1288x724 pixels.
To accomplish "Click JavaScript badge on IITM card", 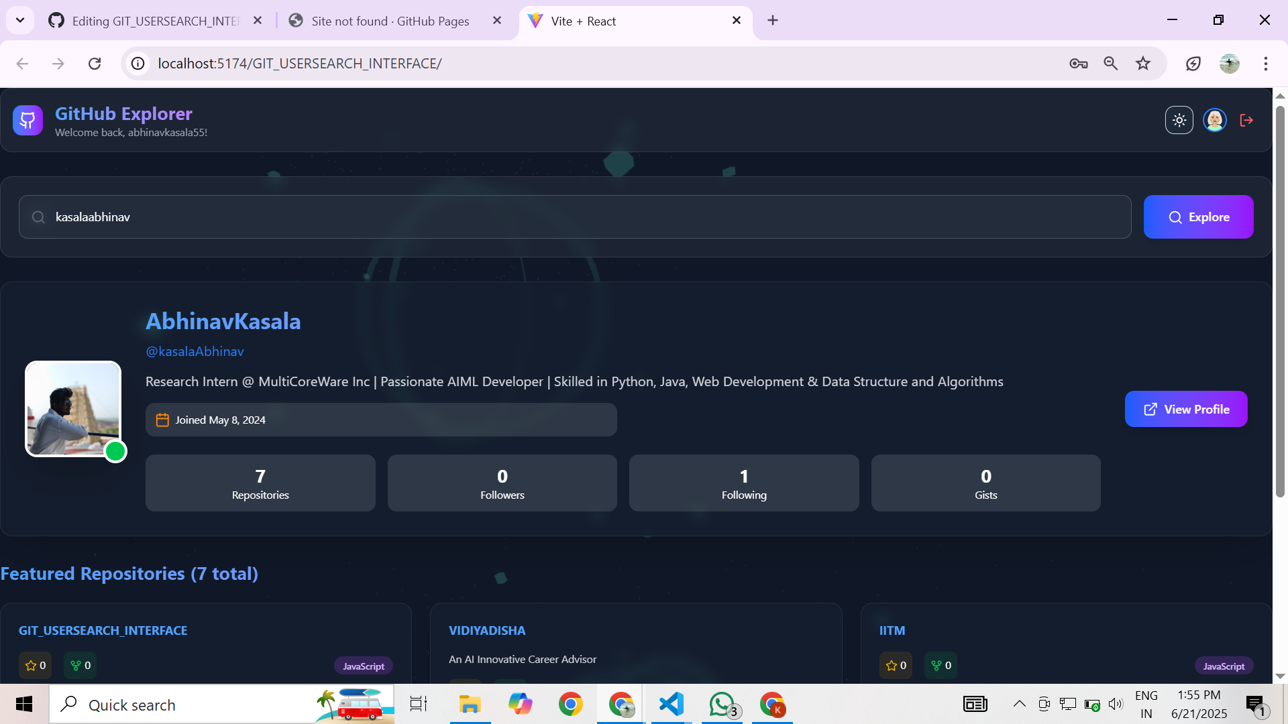I will pyautogui.click(x=1224, y=666).
